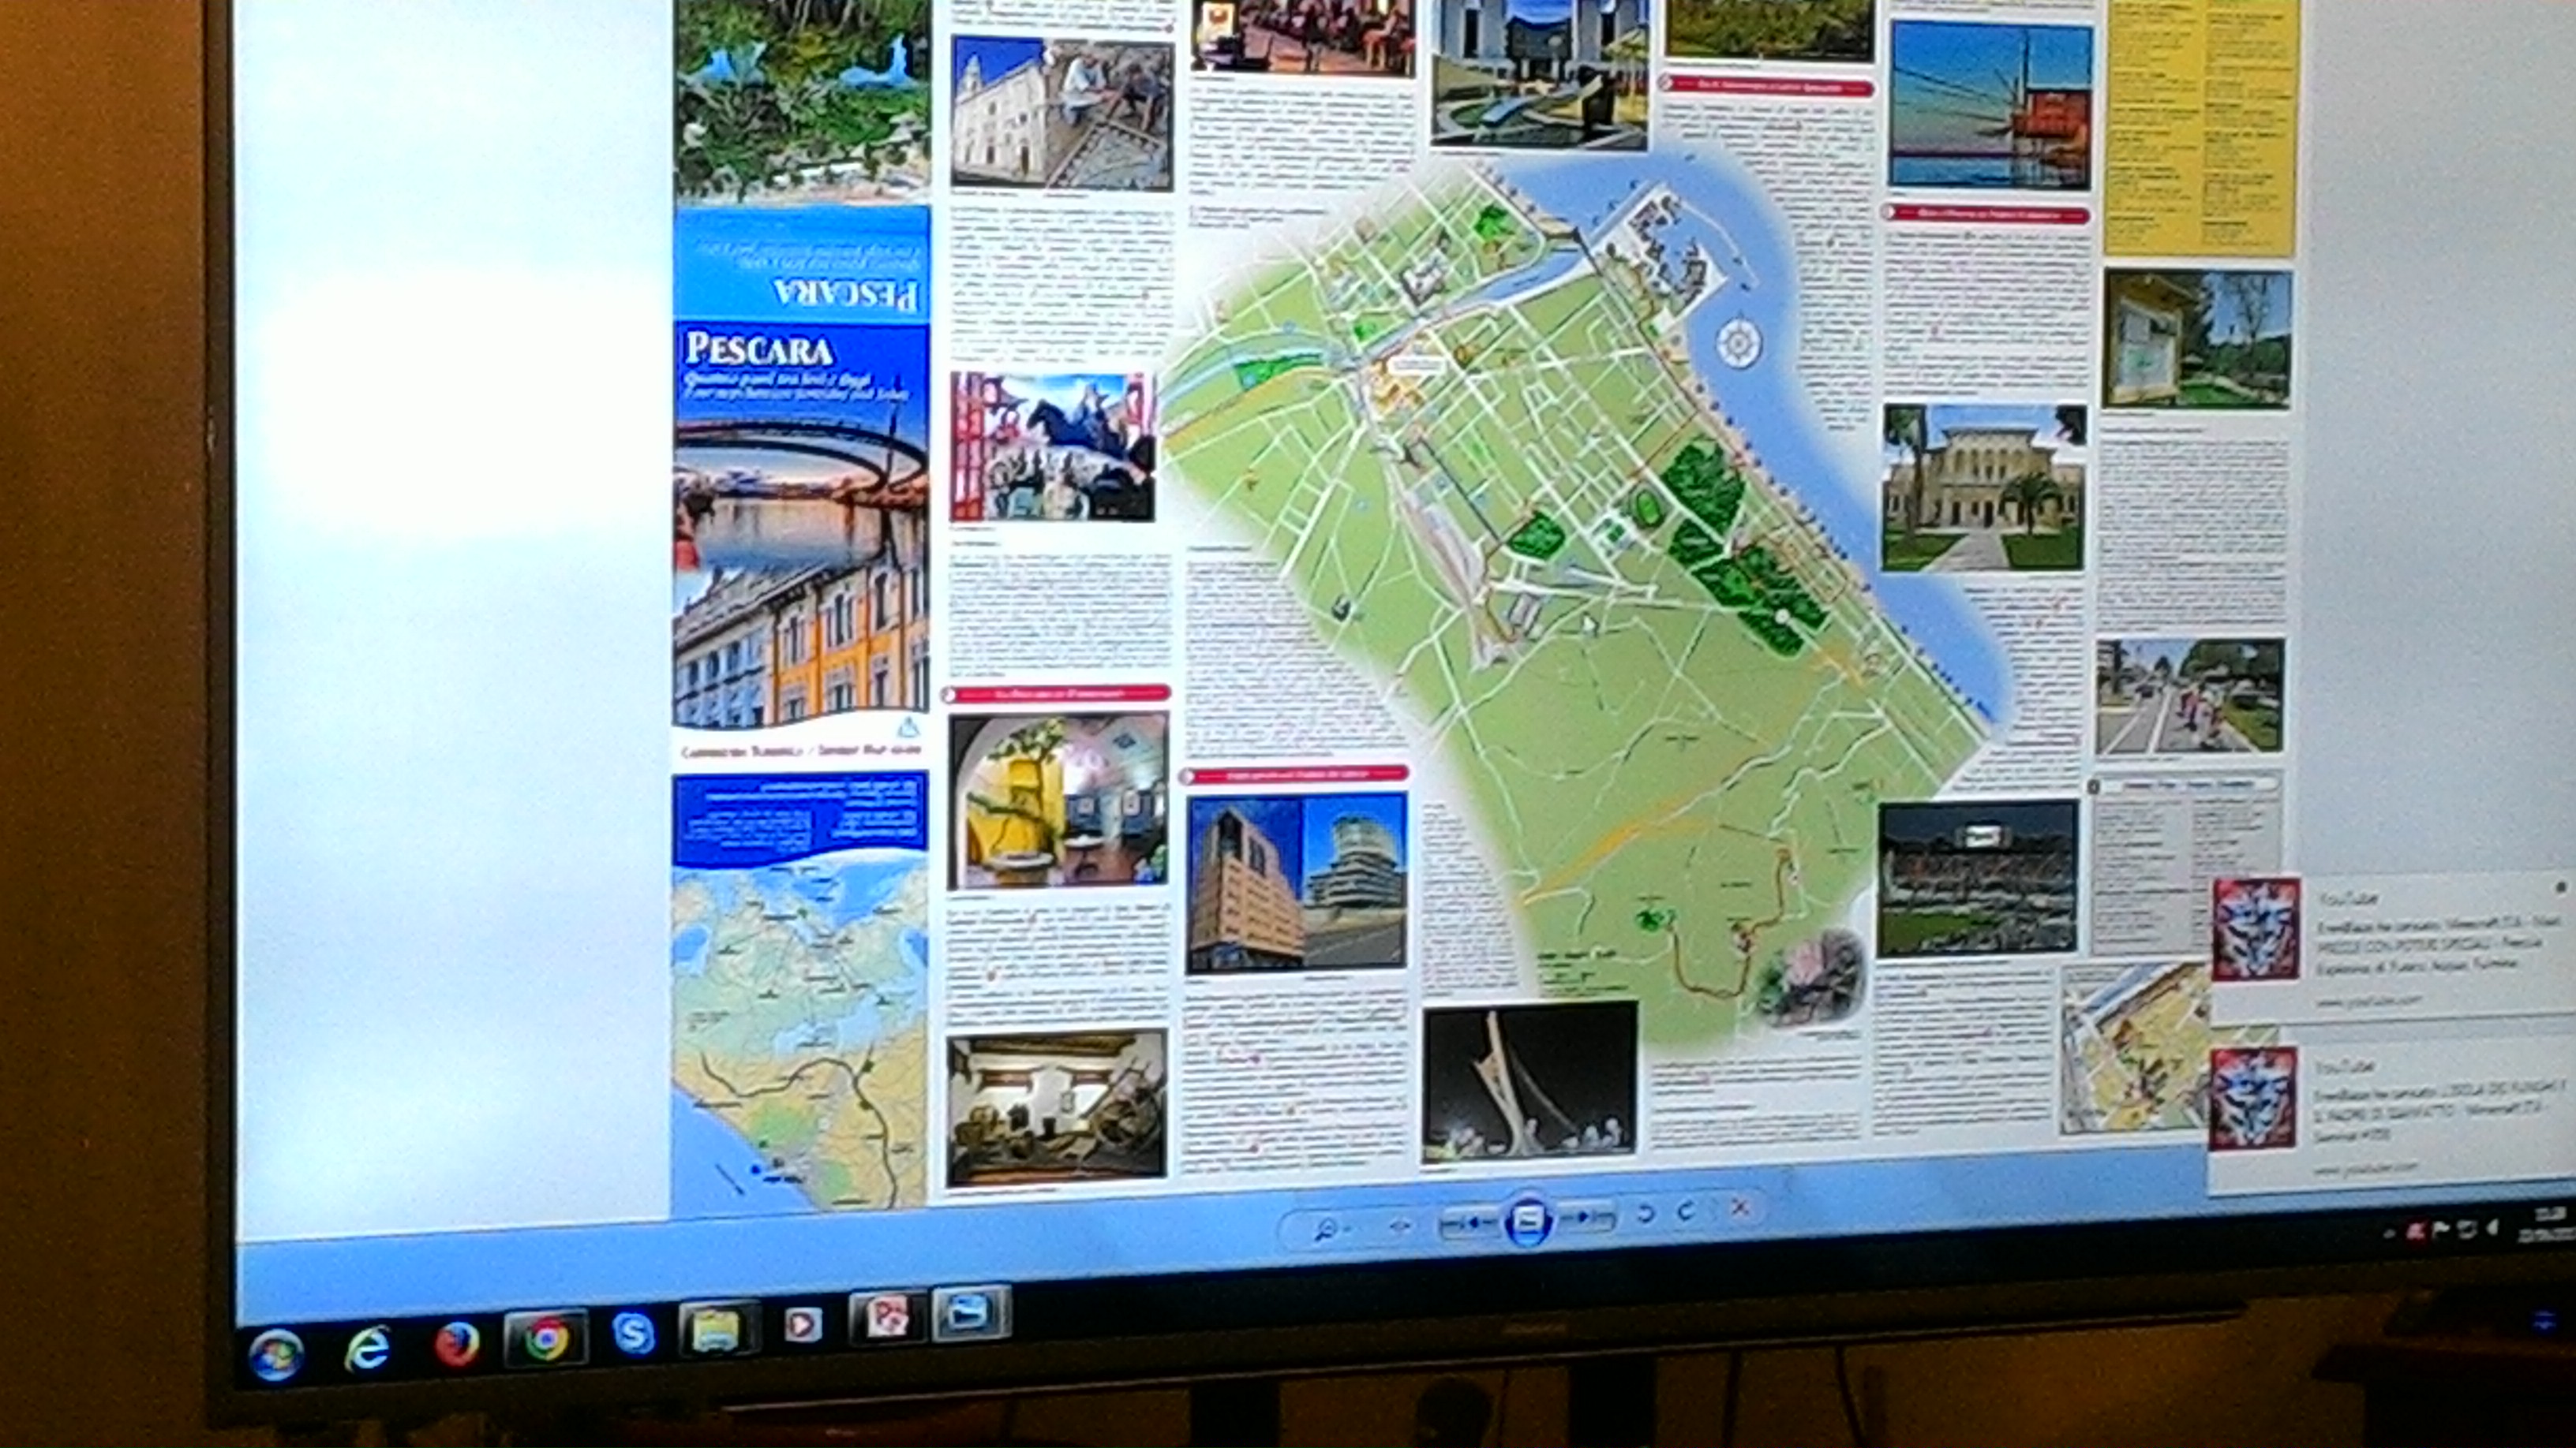
Task: Open Skype from the taskbar
Action: (634, 1333)
